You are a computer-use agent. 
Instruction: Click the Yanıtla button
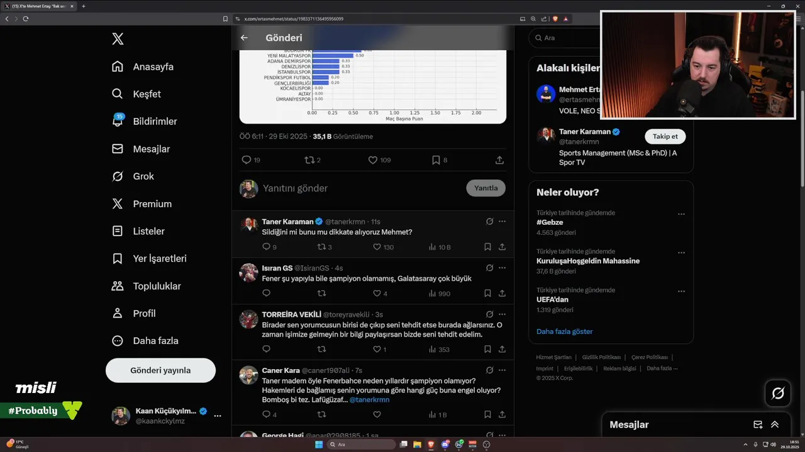[x=486, y=188]
